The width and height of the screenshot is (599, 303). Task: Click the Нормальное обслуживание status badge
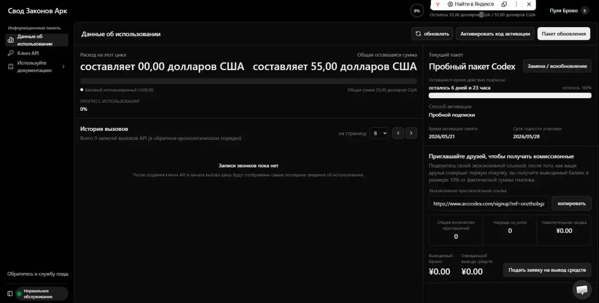[x=41, y=294]
